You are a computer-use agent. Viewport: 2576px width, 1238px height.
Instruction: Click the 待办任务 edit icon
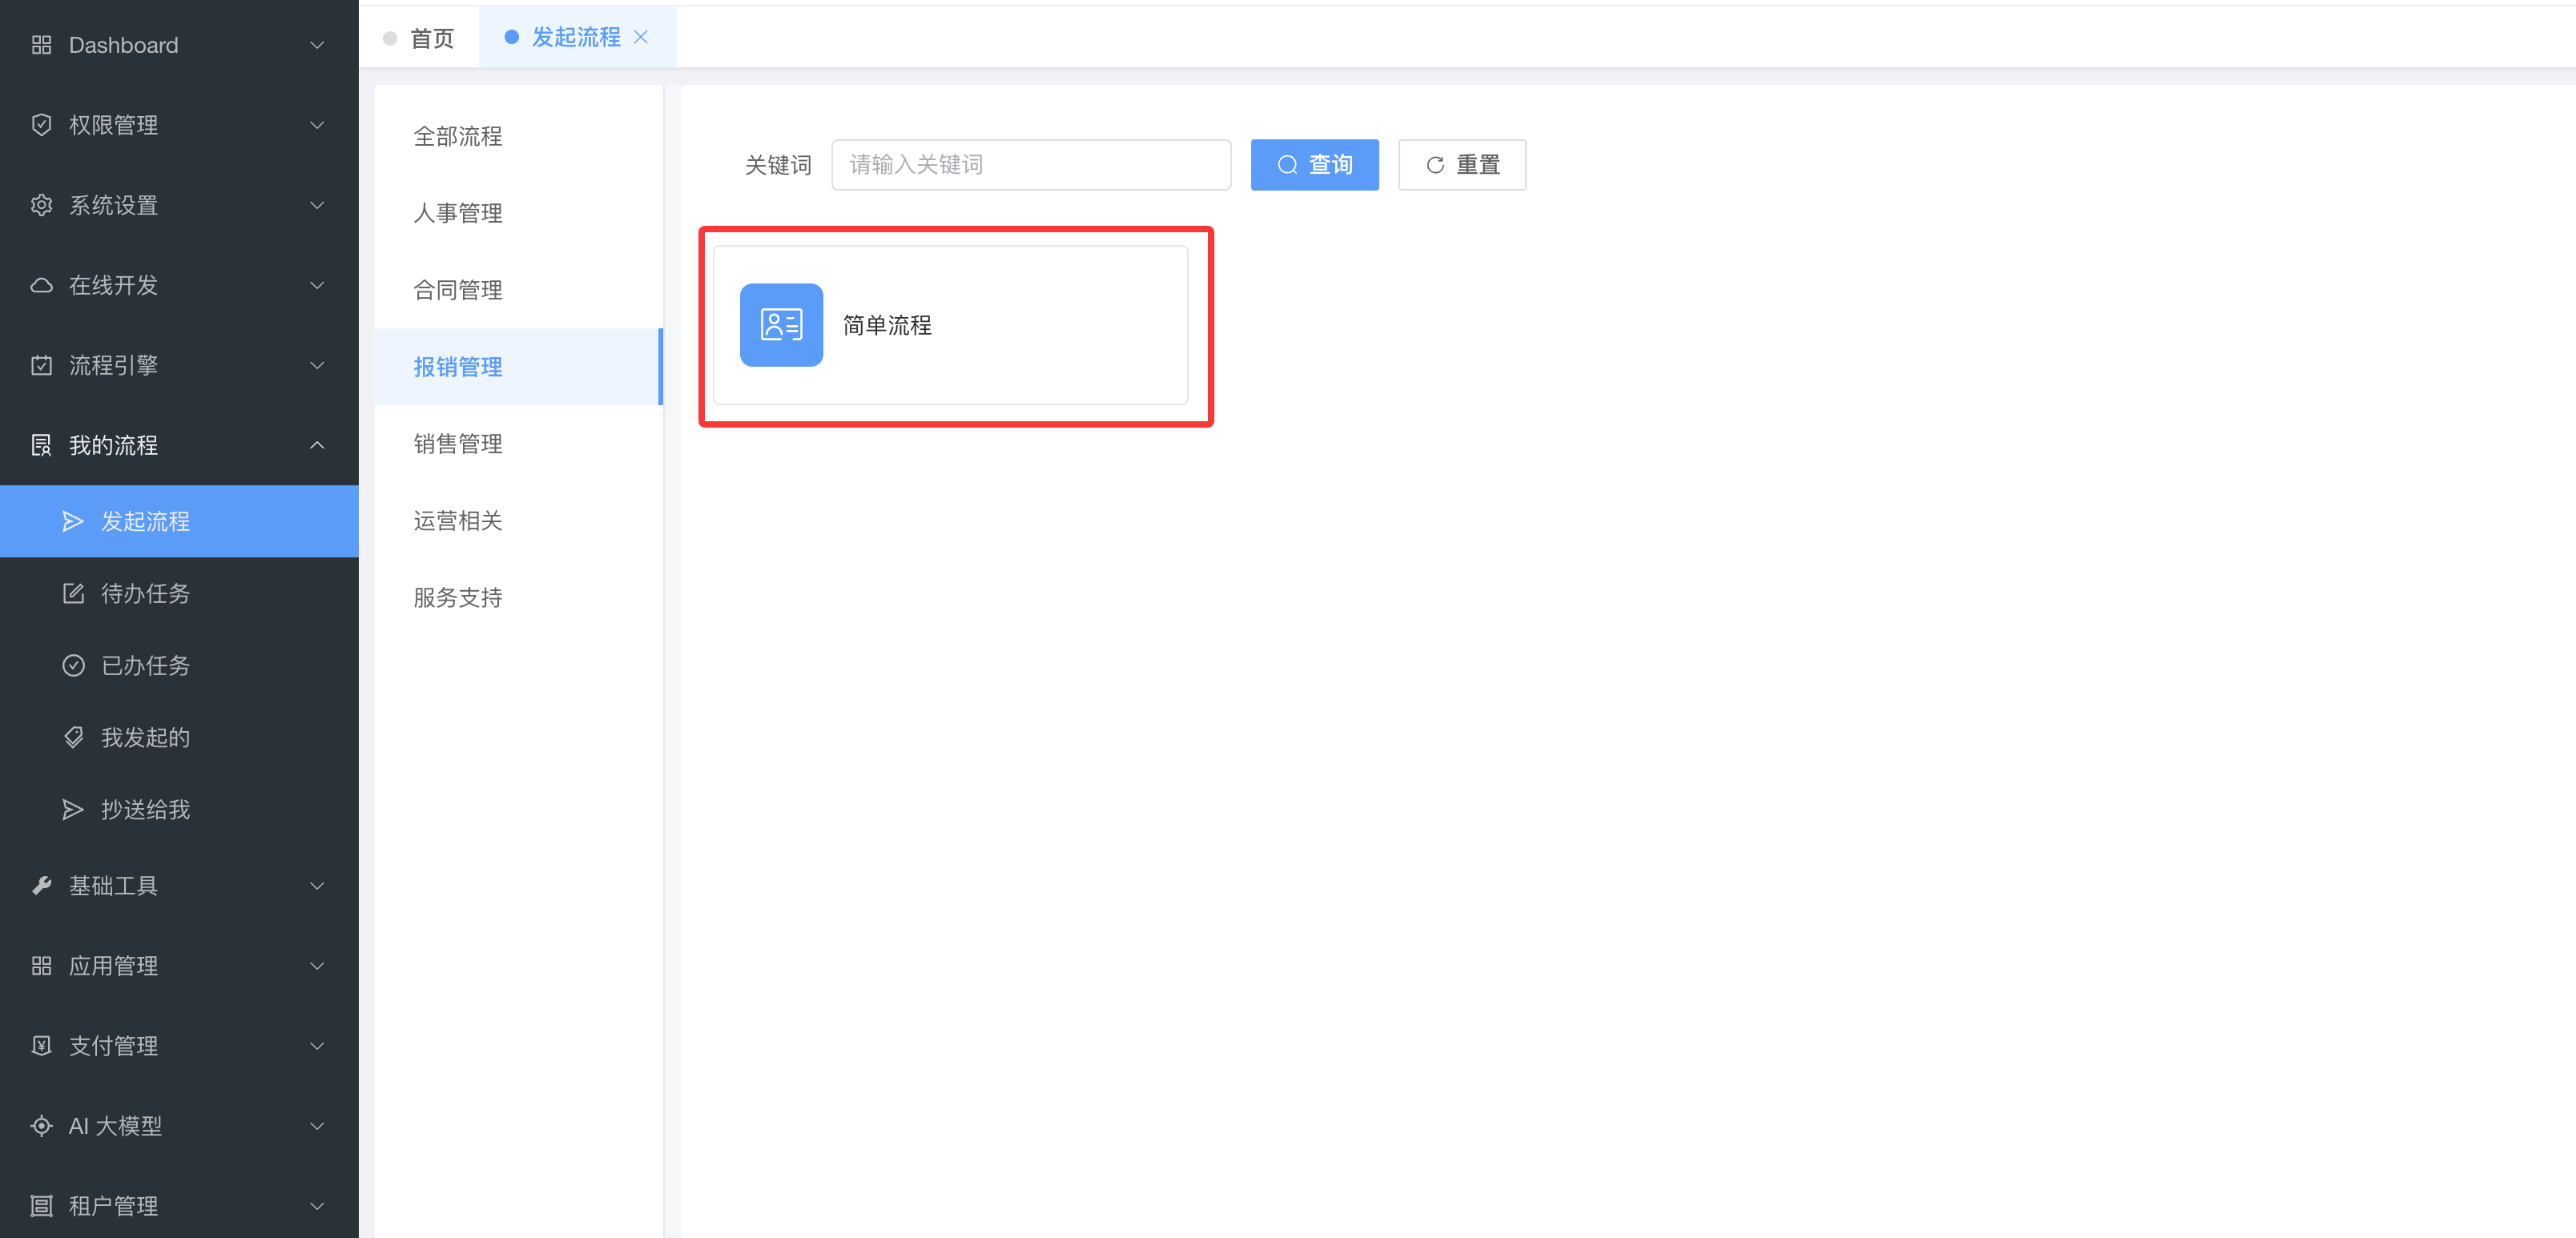pos(73,593)
